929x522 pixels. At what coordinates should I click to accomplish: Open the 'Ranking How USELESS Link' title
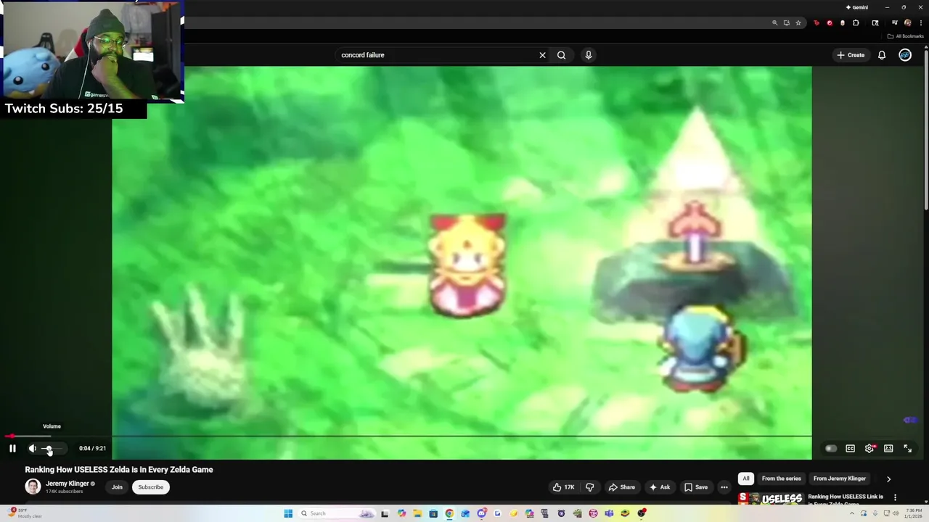click(x=846, y=499)
